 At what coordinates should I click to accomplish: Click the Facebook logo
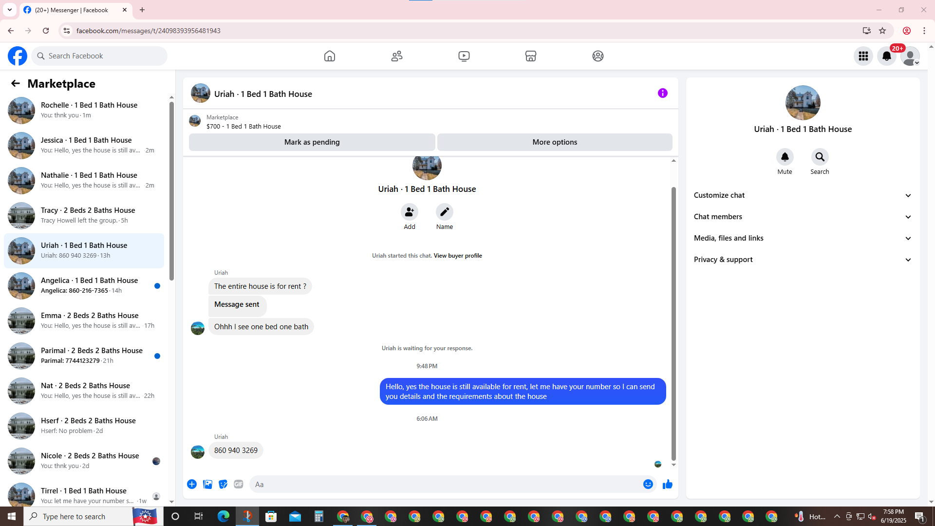point(18,56)
